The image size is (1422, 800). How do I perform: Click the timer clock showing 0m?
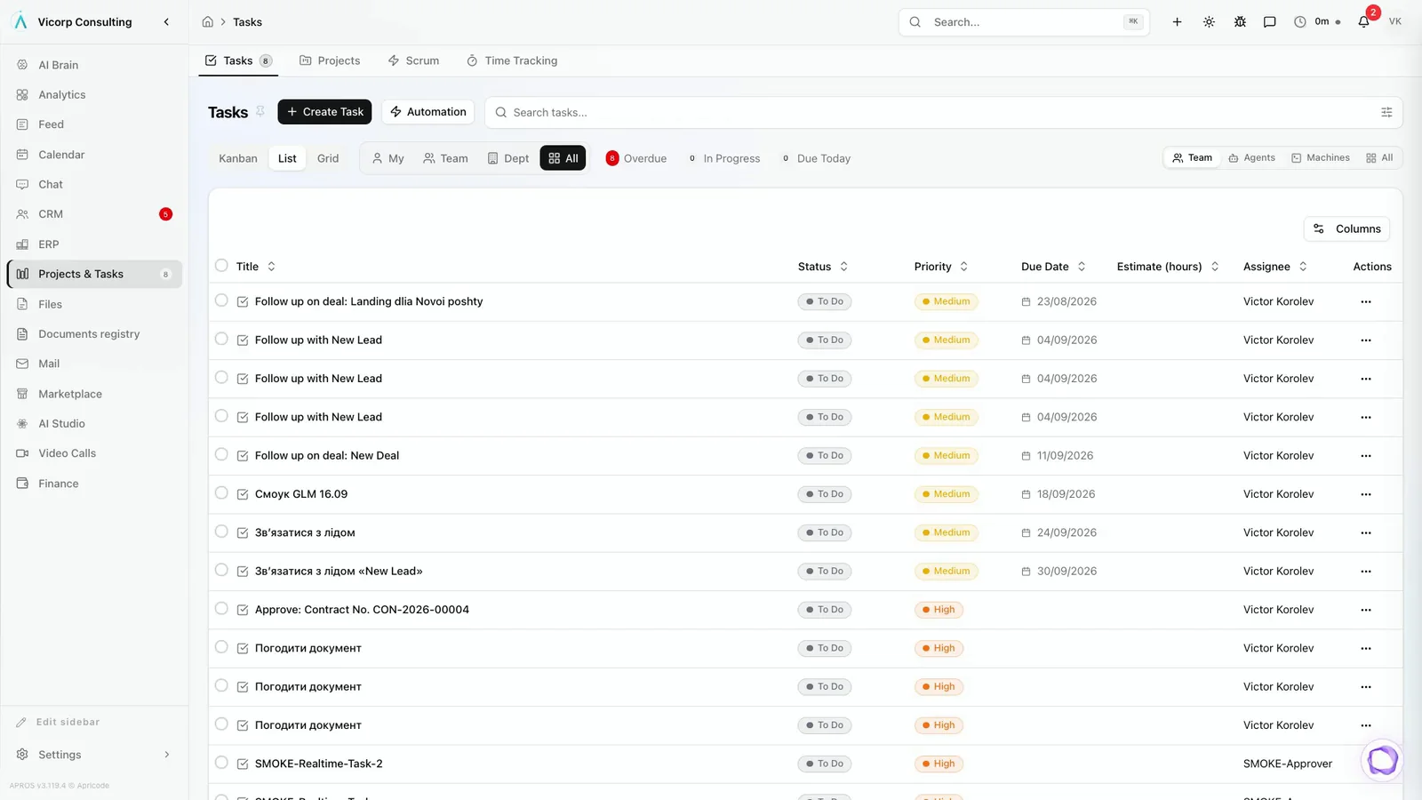[x=1317, y=22]
